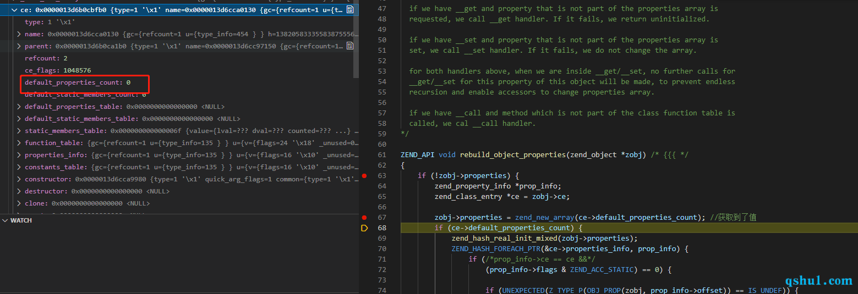This screenshot has width=858, height=294.
Task: Open binary data view on parent row
Action: (x=349, y=46)
